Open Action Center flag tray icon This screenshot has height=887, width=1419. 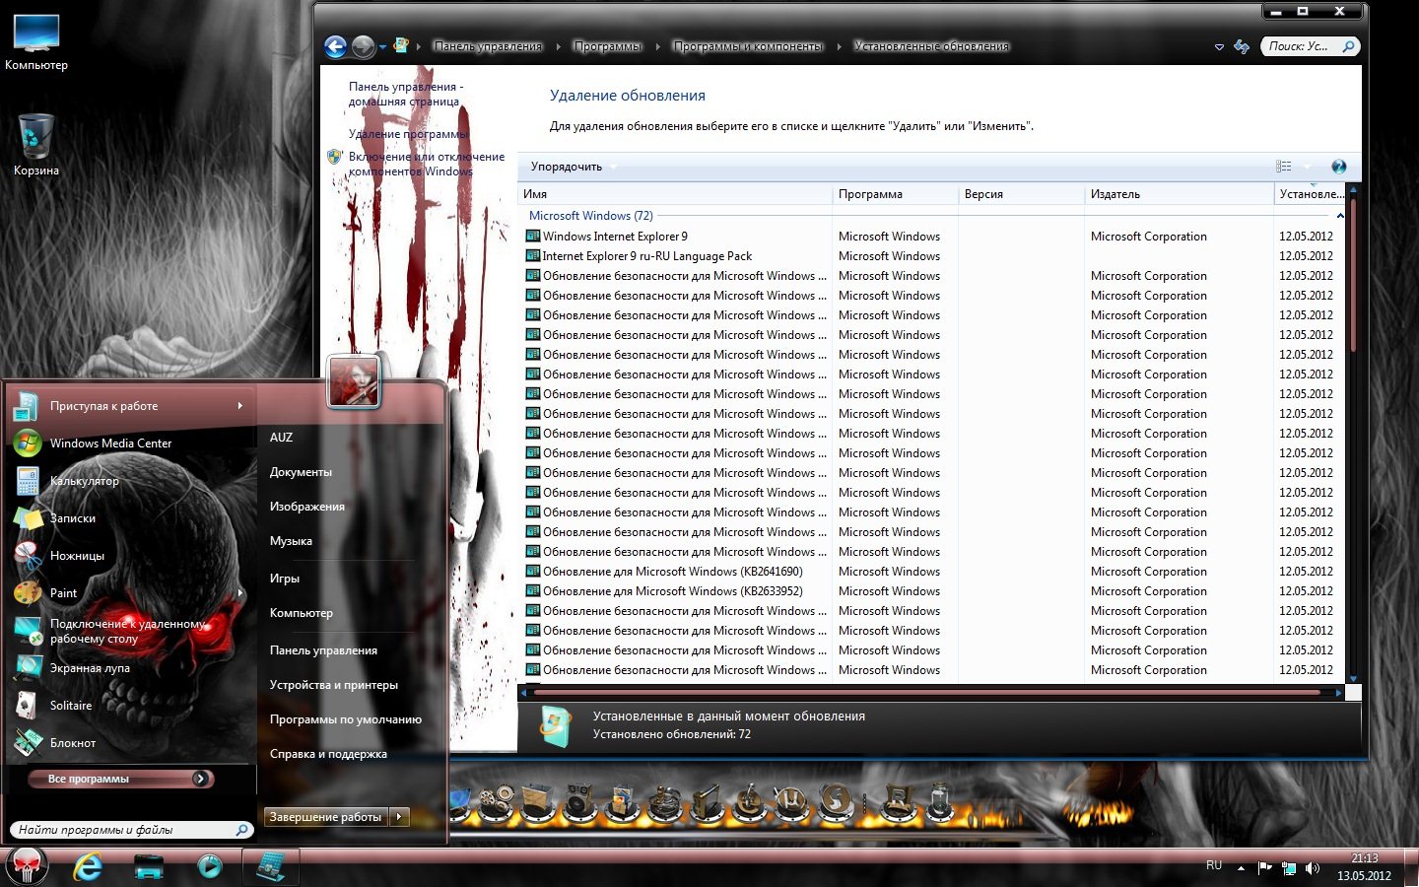tap(1265, 868)
